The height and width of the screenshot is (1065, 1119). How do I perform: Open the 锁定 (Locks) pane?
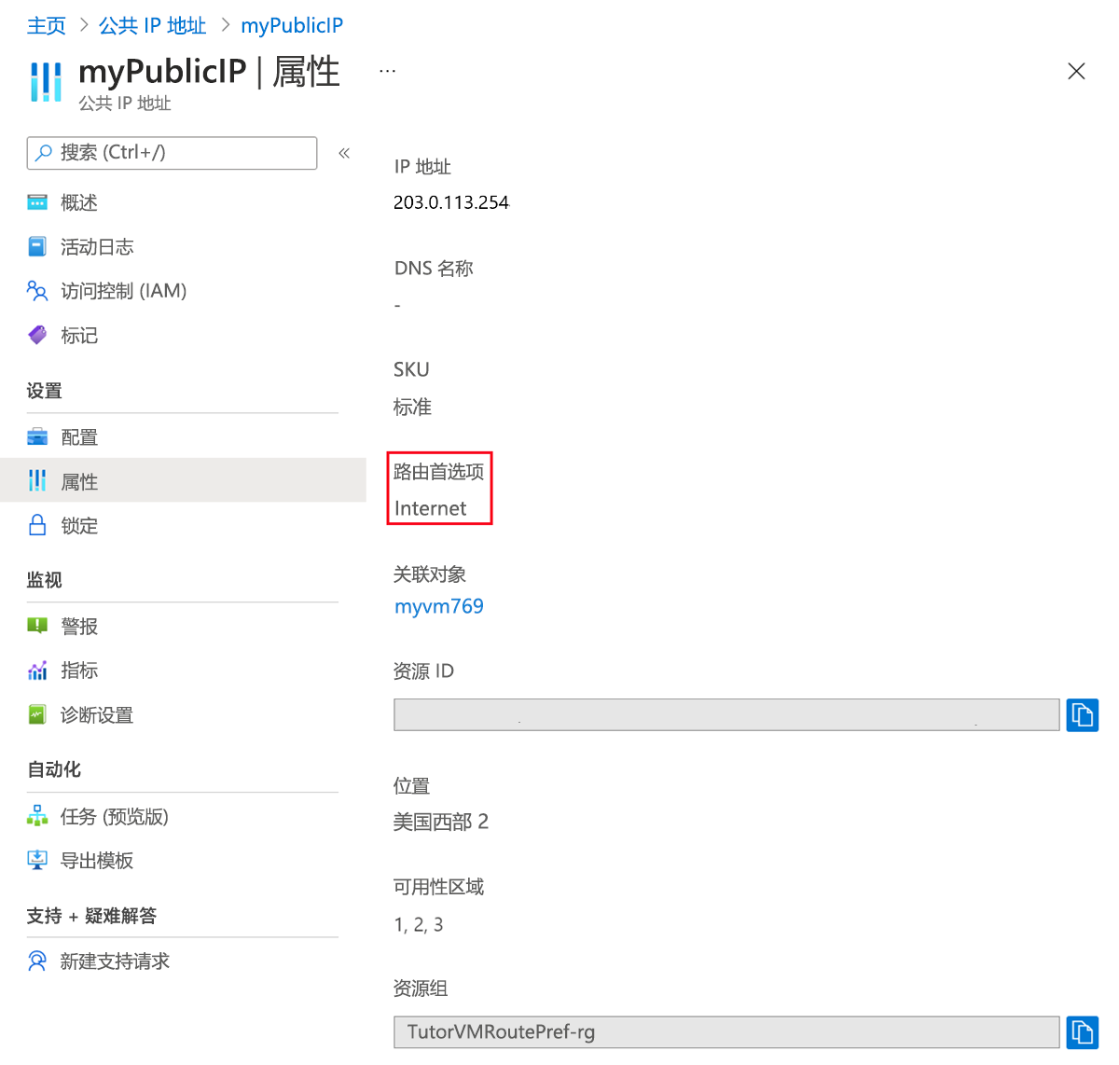tap(79, 525)
